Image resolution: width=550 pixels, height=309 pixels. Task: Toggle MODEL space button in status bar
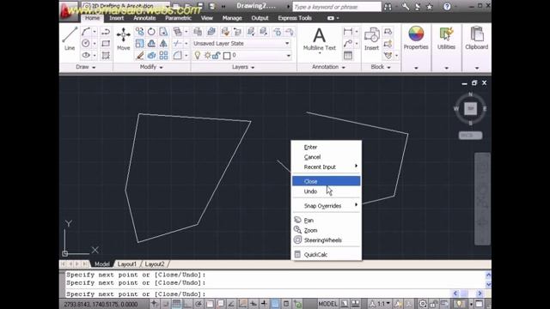pos(327,304)
